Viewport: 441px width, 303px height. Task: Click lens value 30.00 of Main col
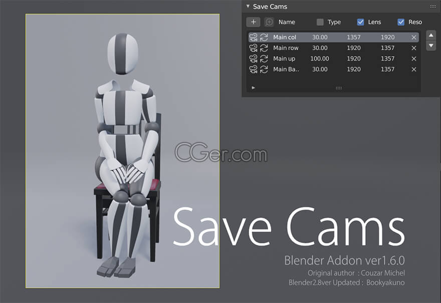click(320, 37)
